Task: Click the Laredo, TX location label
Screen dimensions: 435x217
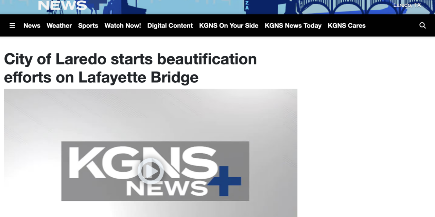Action: click(x=407, y=5)
